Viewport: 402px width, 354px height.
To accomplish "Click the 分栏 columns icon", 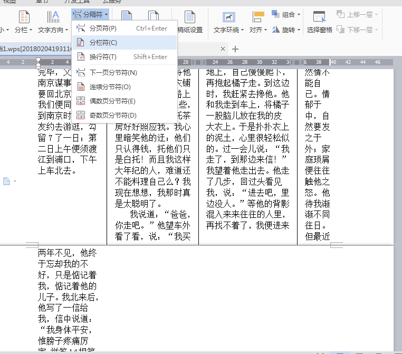I will [24, 17].
